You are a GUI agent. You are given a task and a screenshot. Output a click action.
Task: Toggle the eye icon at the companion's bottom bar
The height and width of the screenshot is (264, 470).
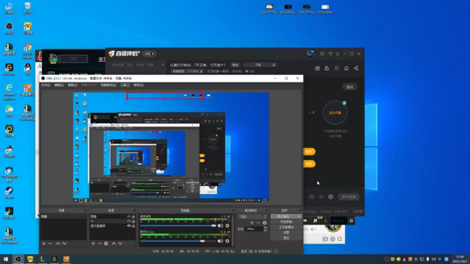(321, 197)
